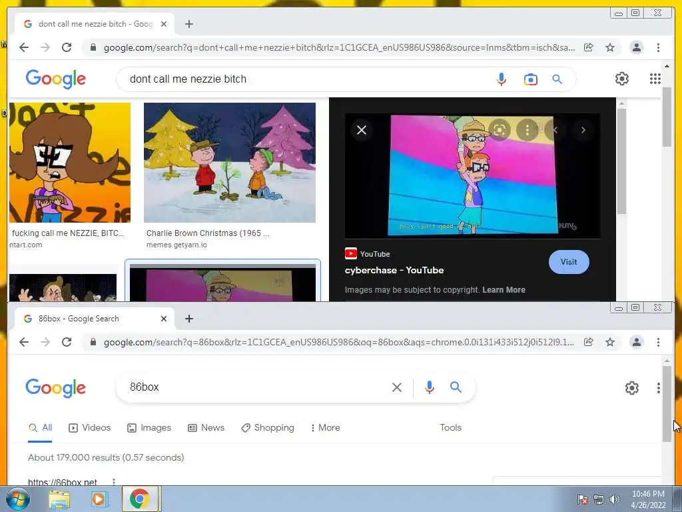This screenshot has width=682, height=512.
Task: Open the three-dot options on the preview image
Action: [x=527, y=130]
